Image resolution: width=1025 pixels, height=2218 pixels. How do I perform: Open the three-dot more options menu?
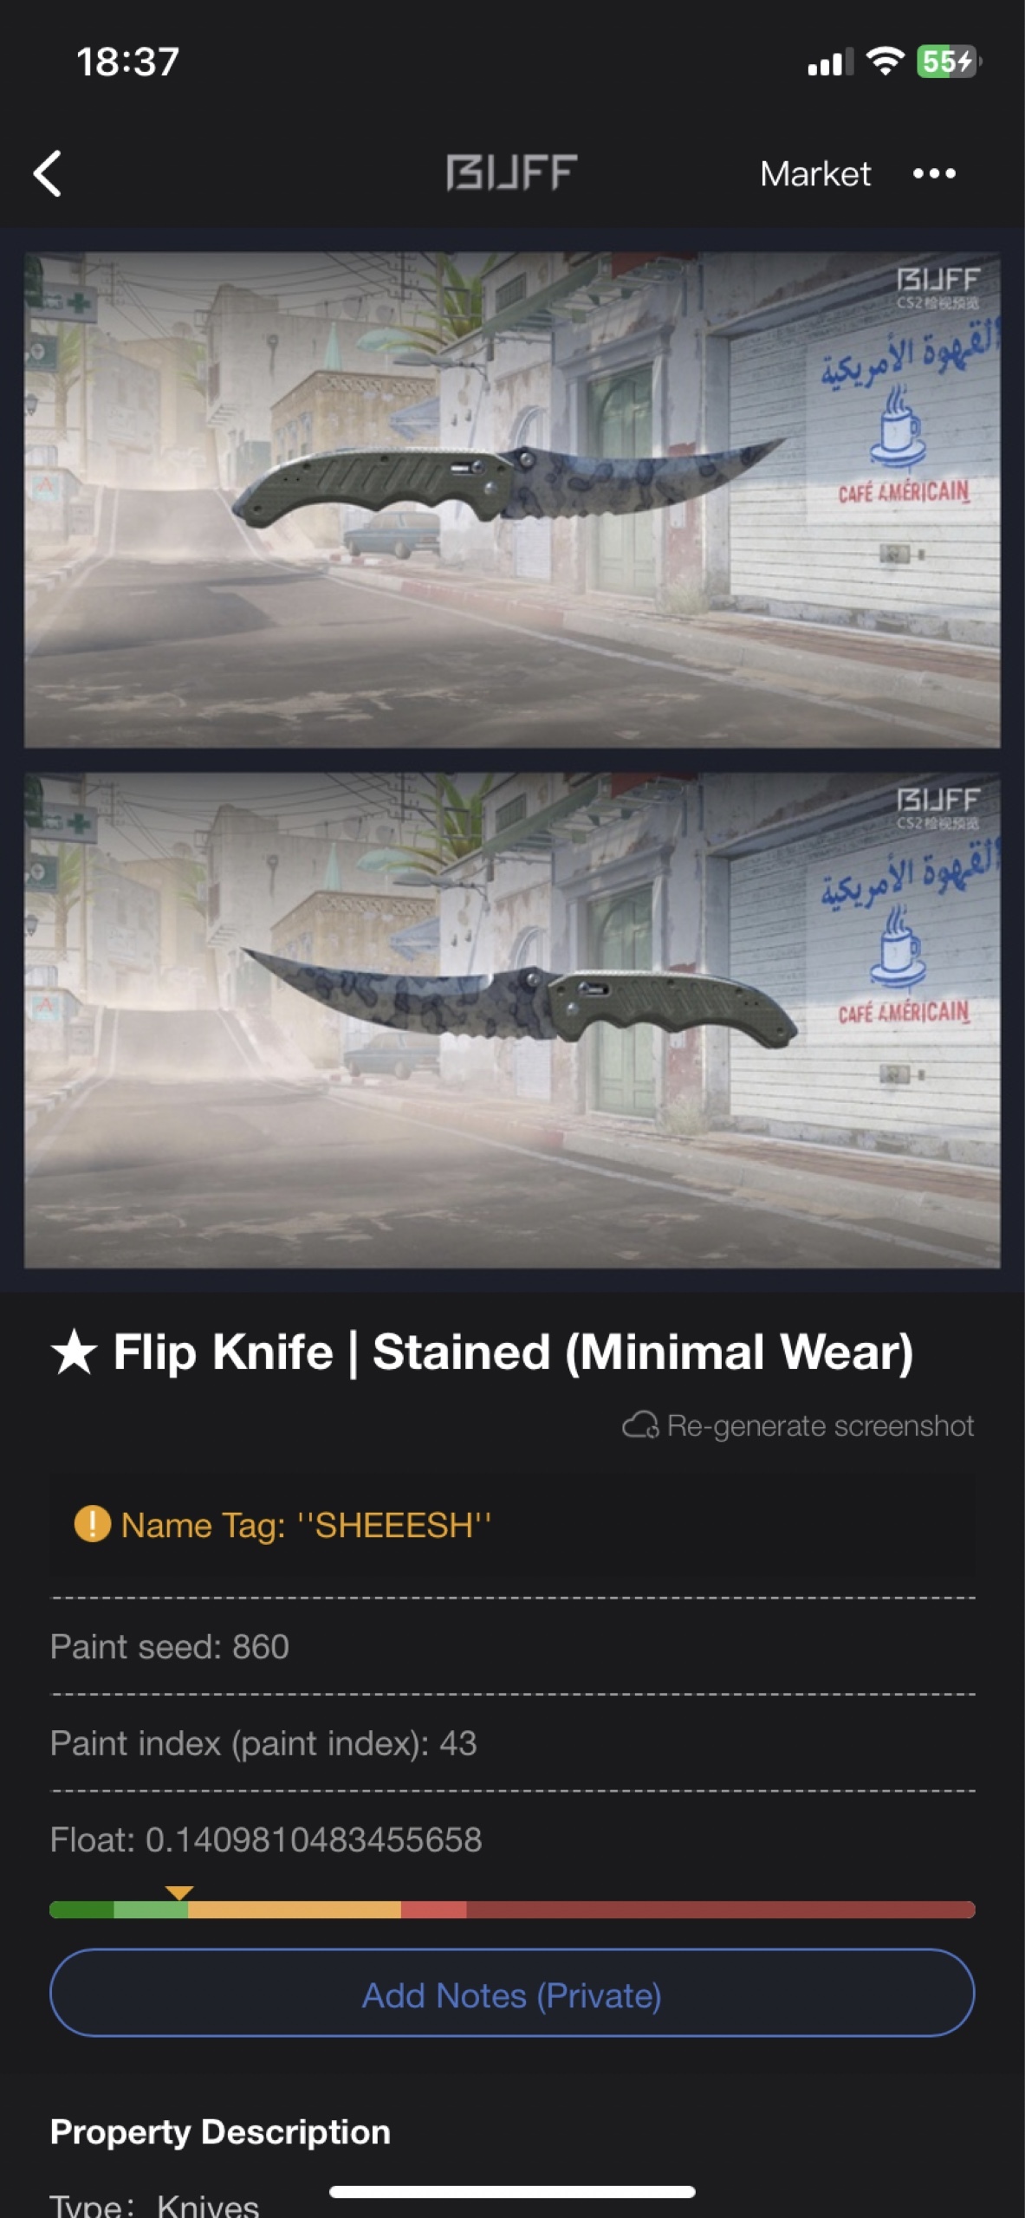[x=934, y=173]
